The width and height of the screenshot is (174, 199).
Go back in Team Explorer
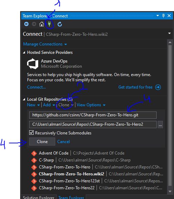pos(26,24)
